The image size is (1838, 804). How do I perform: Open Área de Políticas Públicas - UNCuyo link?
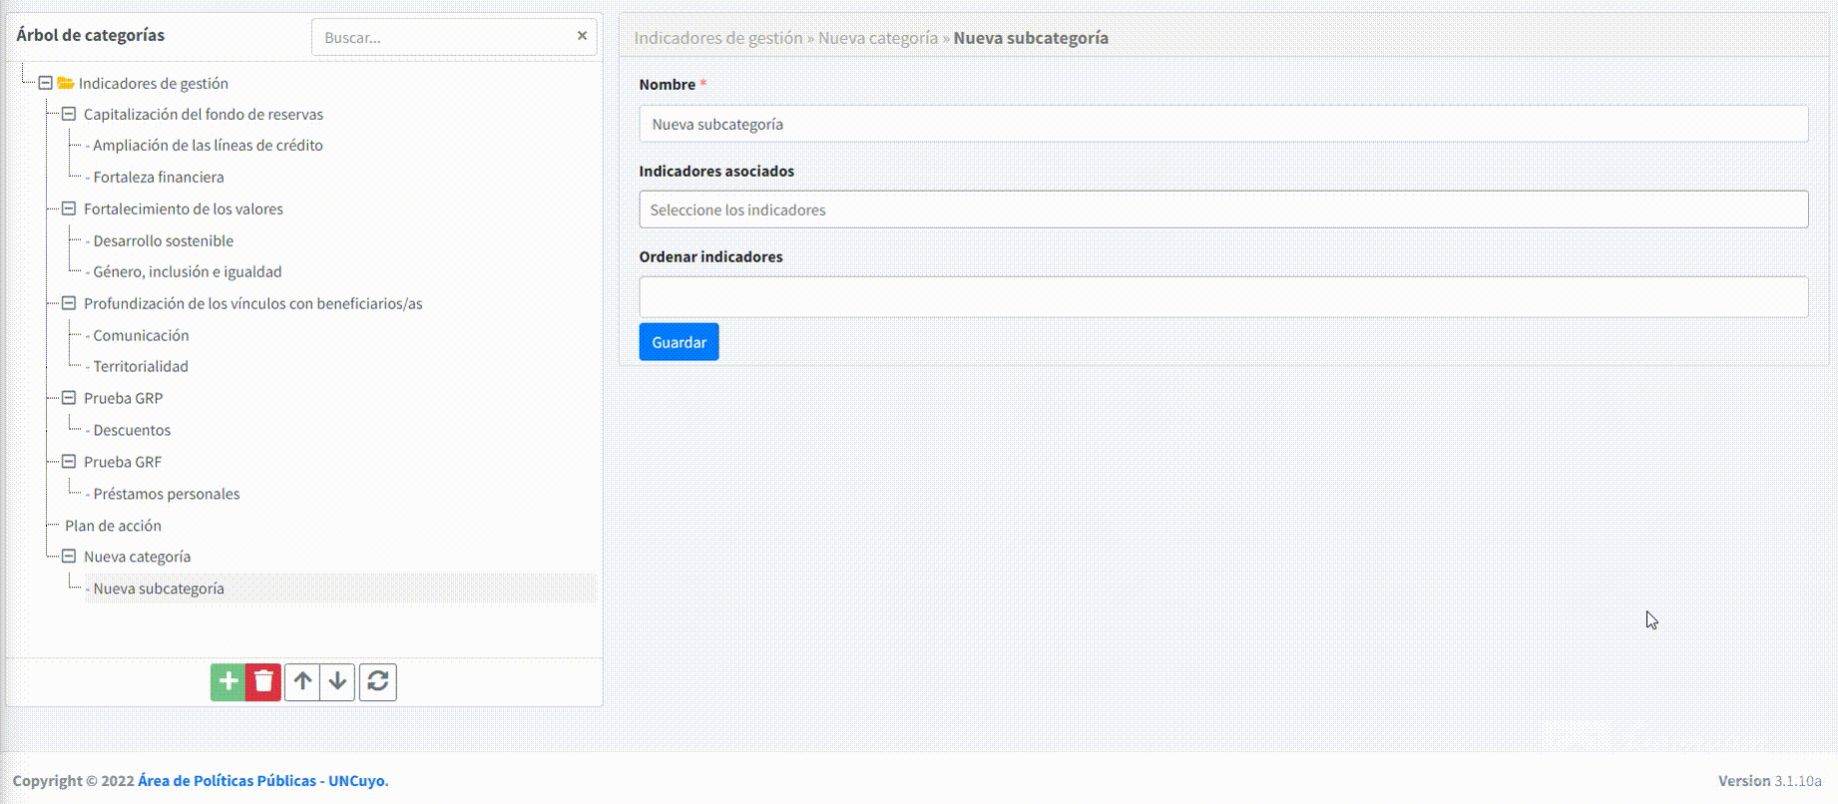coord(261,781)
